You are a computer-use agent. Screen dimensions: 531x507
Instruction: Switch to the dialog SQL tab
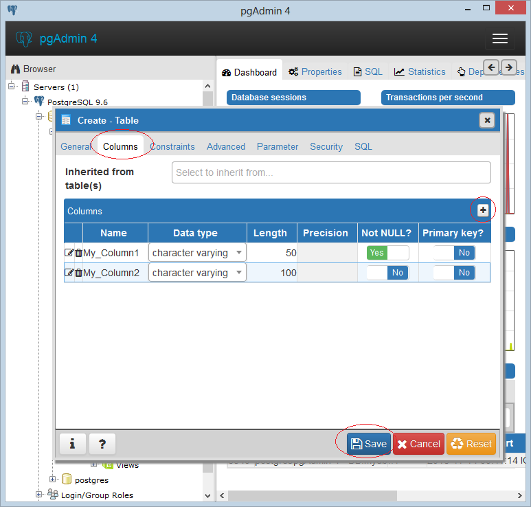pos(363,146)
